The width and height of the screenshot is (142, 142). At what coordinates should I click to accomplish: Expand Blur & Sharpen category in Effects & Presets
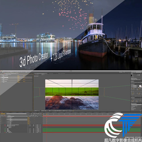click(x=131, y=109)
